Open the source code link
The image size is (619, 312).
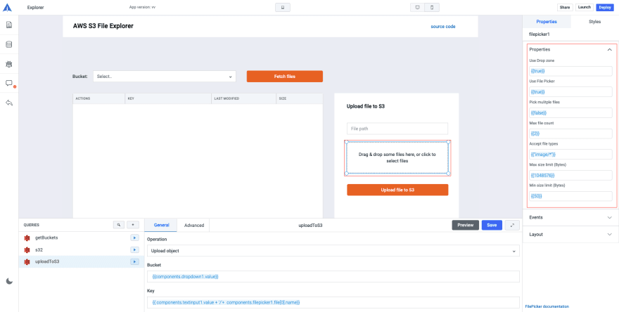pos(443,27)
